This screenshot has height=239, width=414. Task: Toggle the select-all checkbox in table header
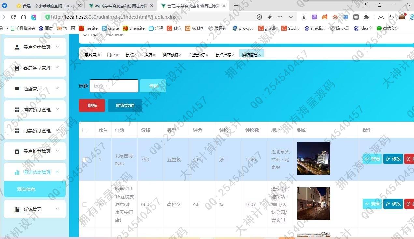(85, 130)
